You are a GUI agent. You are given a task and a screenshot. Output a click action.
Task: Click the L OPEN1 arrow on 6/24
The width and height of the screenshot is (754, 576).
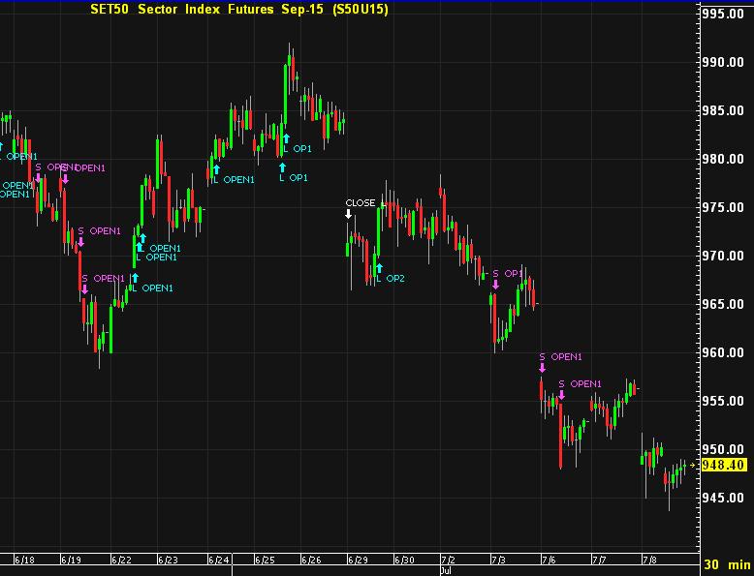click(x=215, y=168)
